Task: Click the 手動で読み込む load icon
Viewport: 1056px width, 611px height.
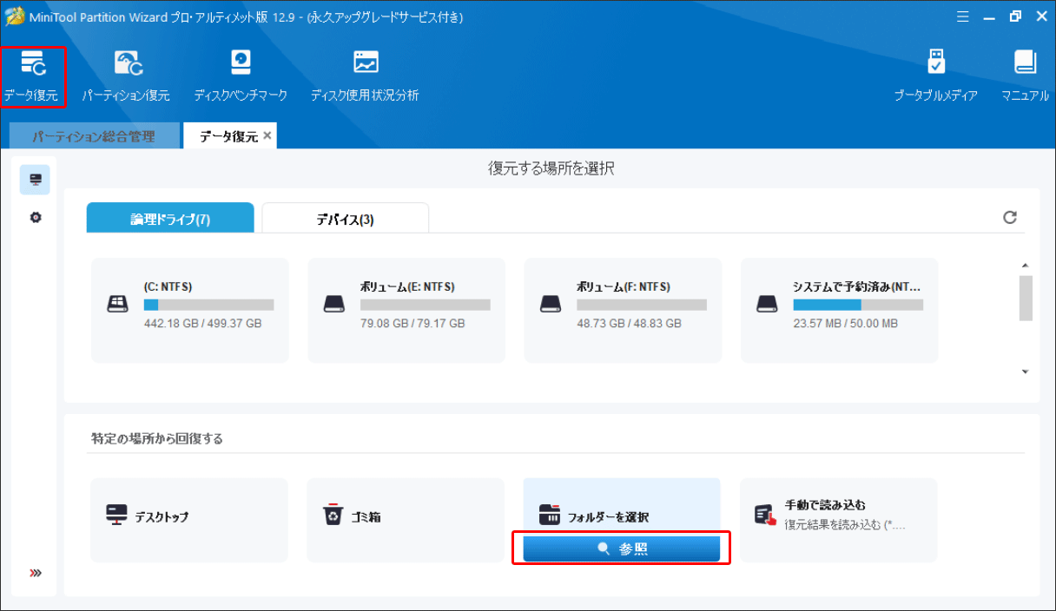Action: pos(765,516)
